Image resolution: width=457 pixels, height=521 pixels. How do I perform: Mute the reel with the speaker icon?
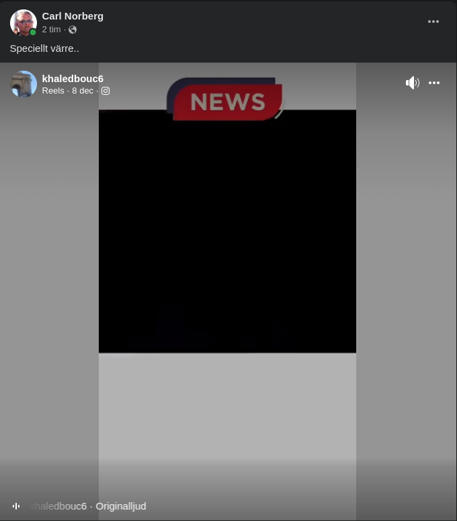[412, 83]
